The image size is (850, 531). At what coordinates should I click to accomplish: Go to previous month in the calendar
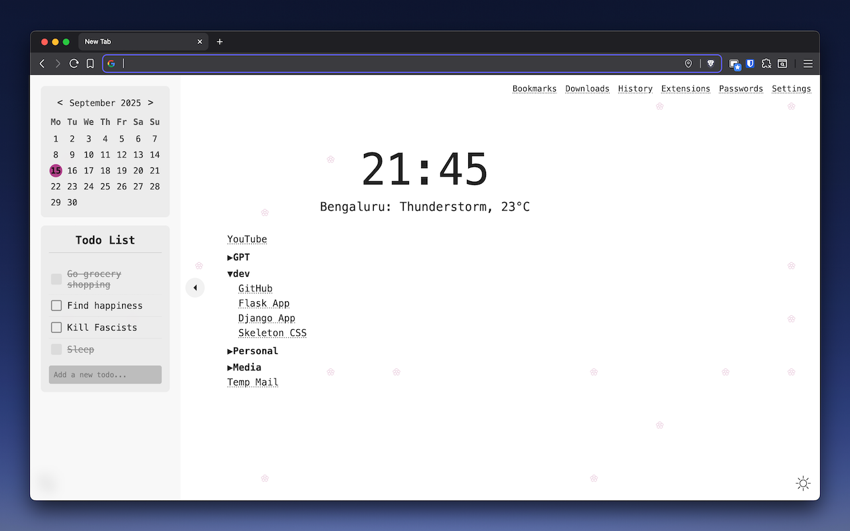[x=60, y=103]
